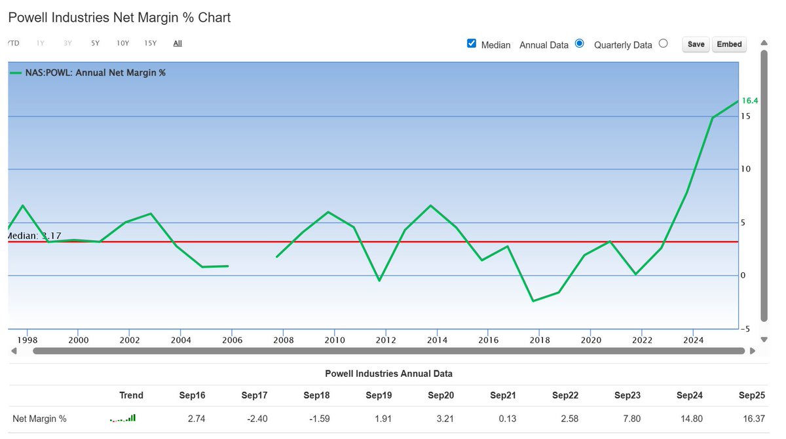Switch chart range to 15Y
This screenshot has height=439, width=786.
[x=150, y=43]
